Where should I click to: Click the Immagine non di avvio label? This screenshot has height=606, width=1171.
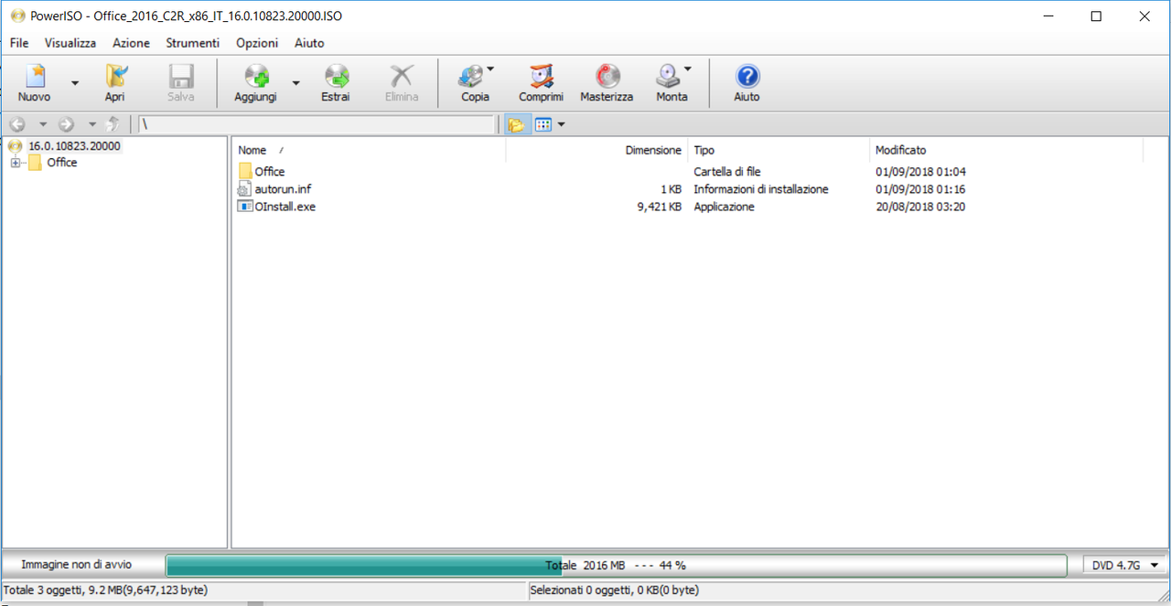click(77, 565)
